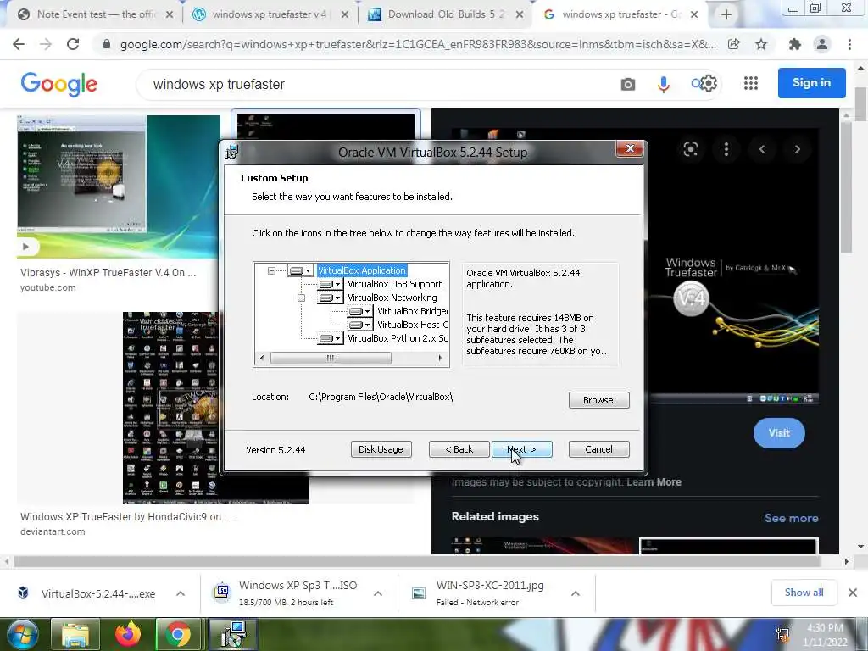Browse for install location
Image resolution: width=868 pixels, height=651 pixels.
(x=598, y=400)
